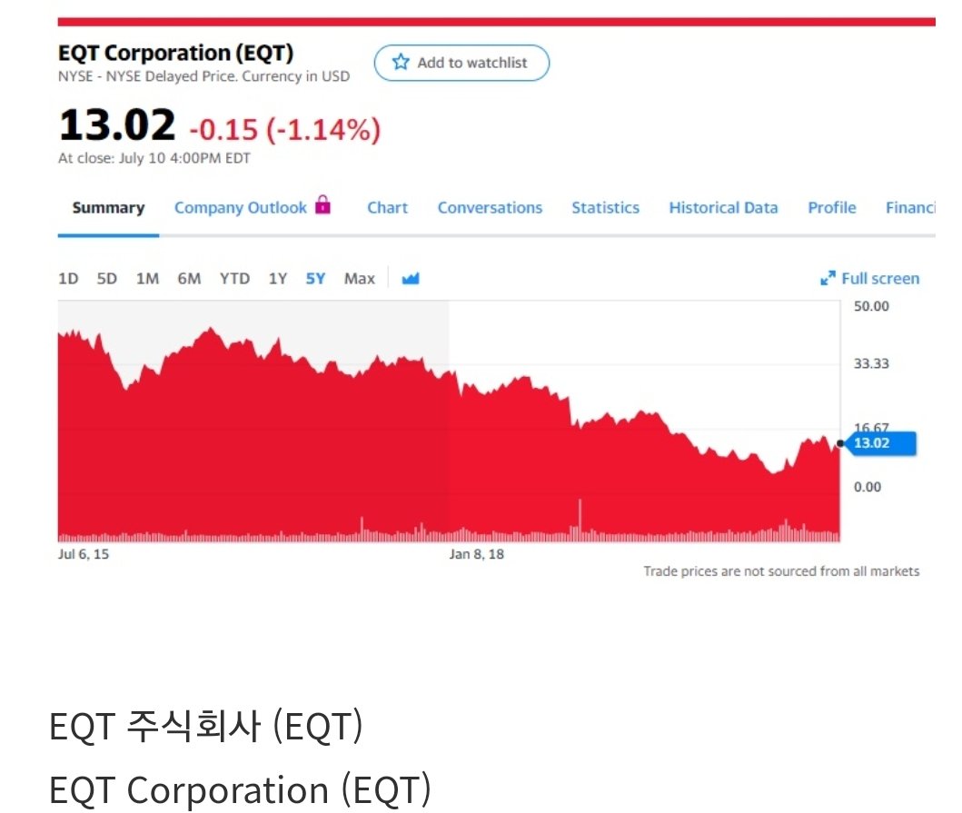Select the 1Y time range
This screenshot has height=813, width=962.
(277, 279)
